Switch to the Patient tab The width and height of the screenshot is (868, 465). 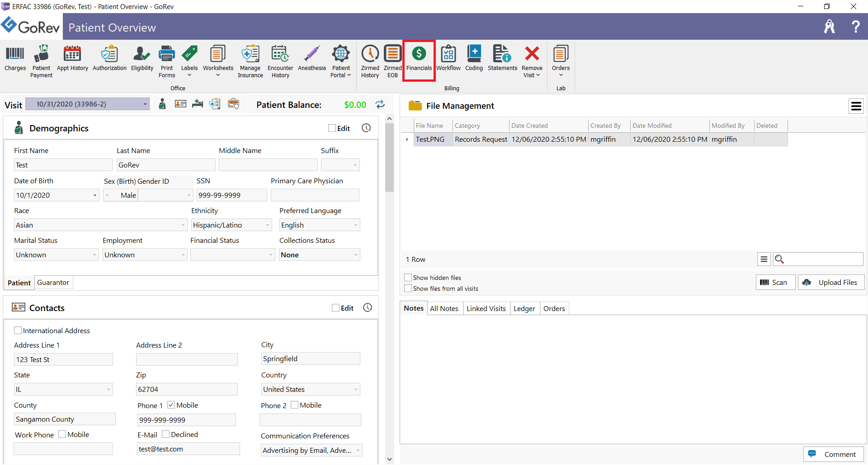[x=19, y=283]
